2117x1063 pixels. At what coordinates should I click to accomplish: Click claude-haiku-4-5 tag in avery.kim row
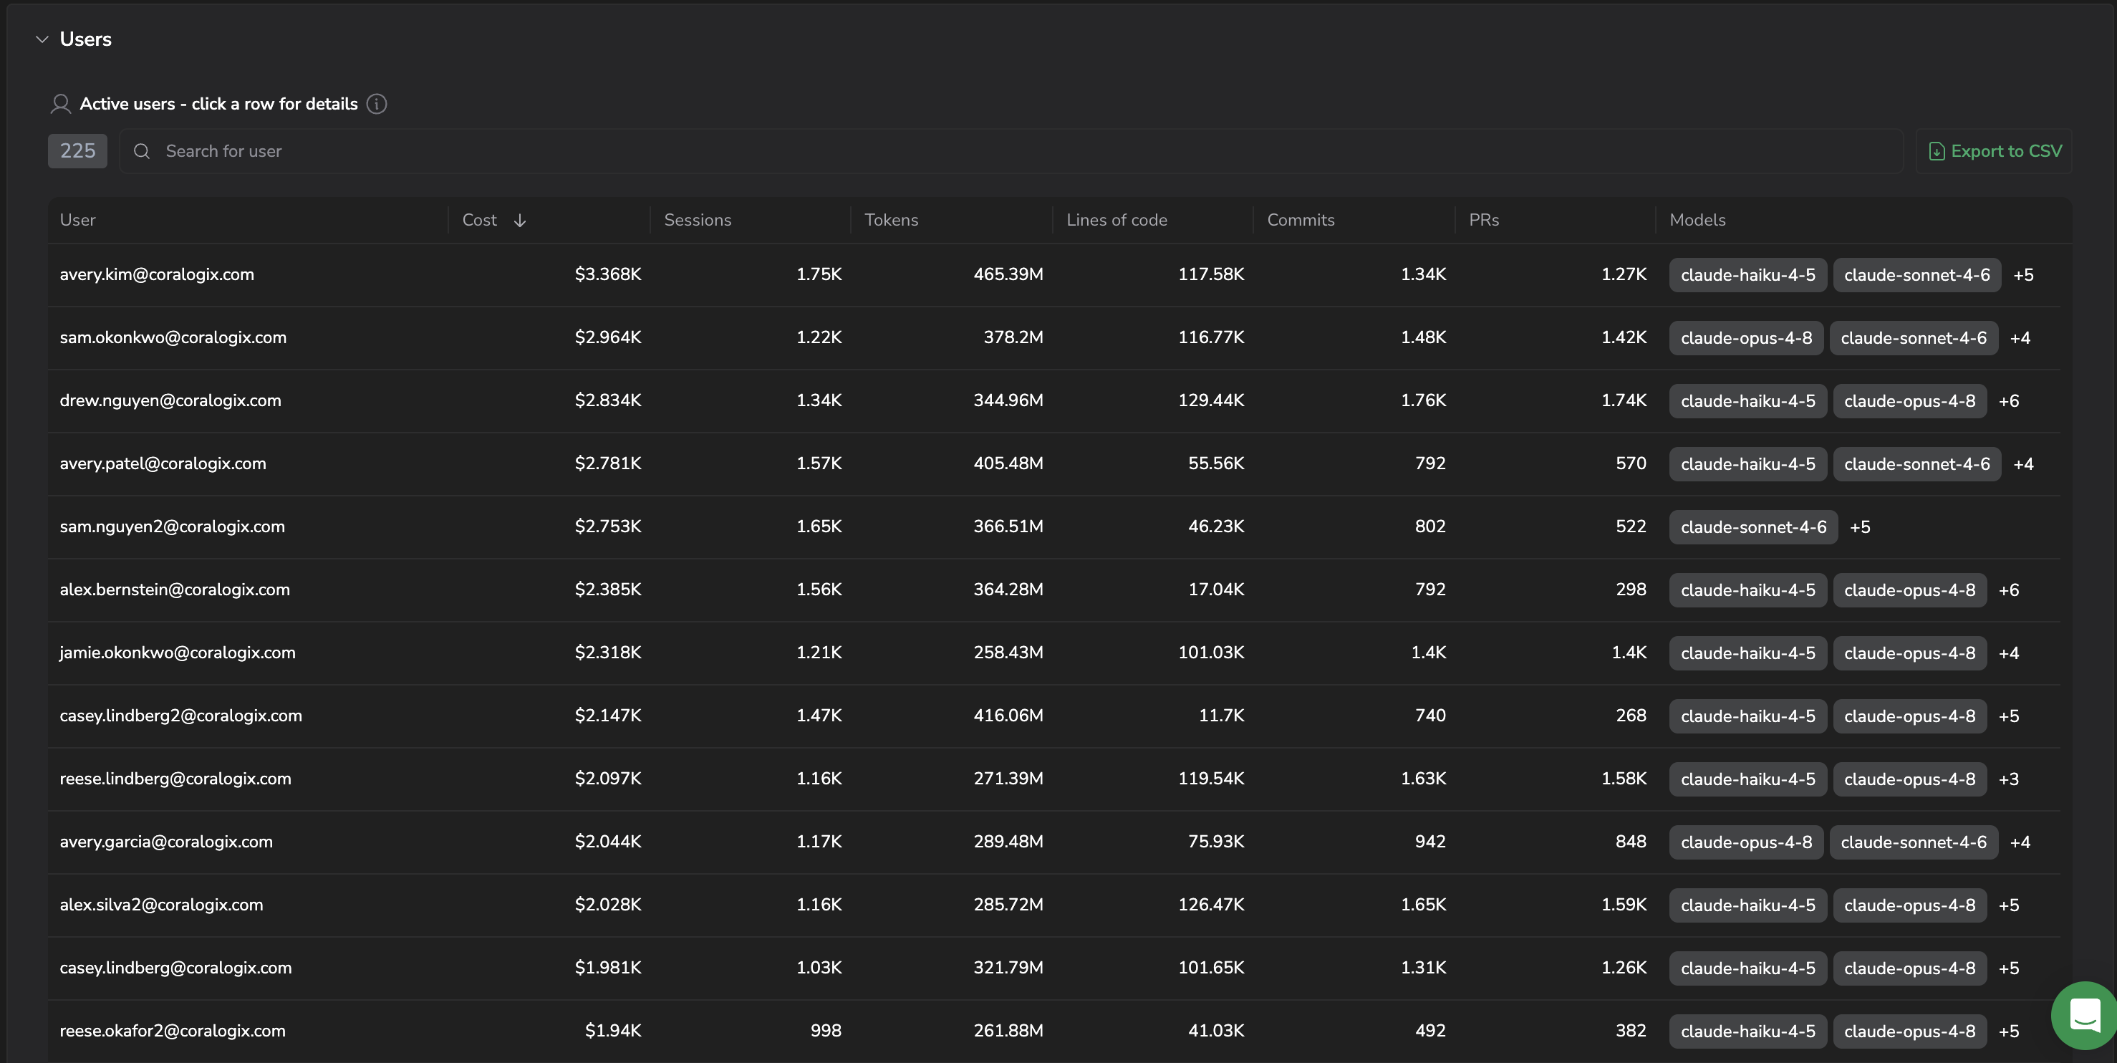1748,275
